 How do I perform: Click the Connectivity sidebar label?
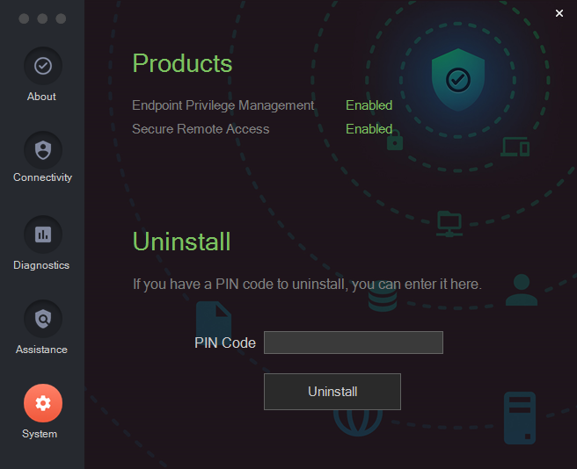tap(43, 177)
